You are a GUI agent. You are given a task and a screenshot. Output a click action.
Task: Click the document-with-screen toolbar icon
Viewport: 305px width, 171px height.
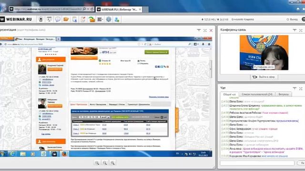coord(75,19)
